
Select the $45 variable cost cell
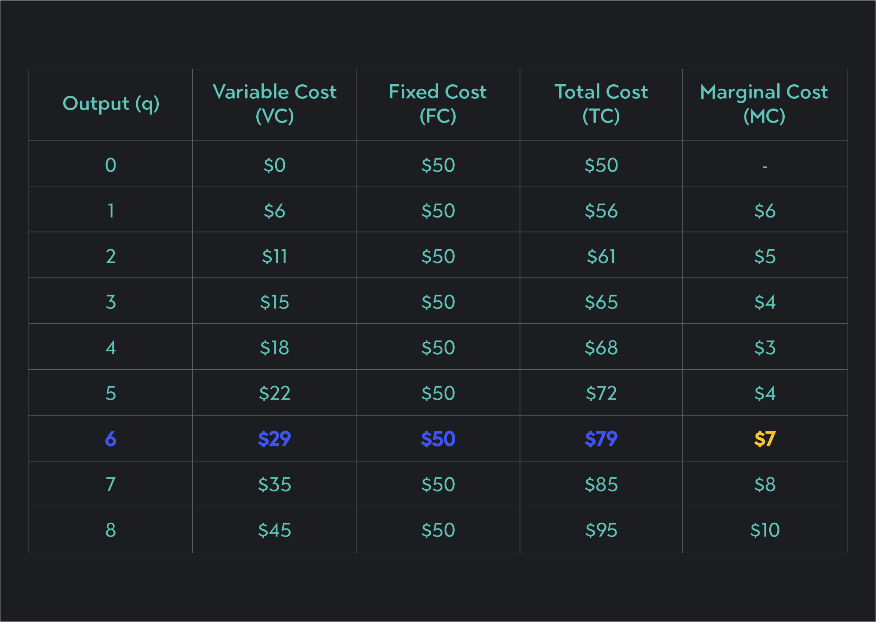(274, 530)
